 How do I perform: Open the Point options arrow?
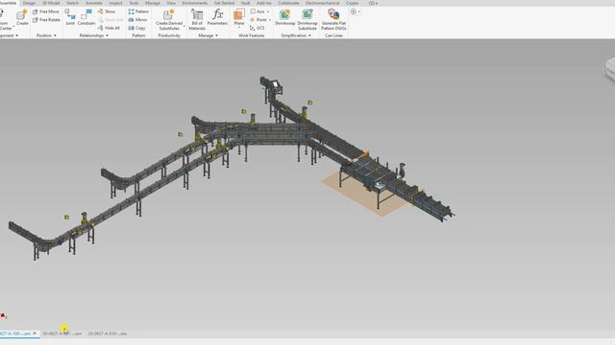tap(269, 20)
